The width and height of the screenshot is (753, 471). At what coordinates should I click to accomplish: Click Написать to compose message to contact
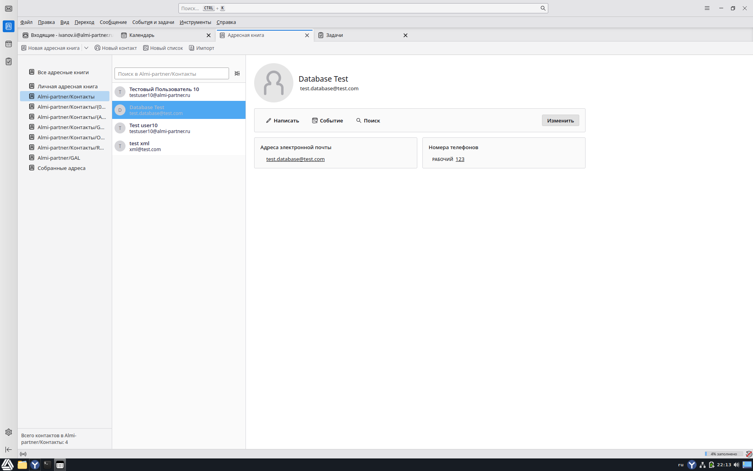[282, 120]
